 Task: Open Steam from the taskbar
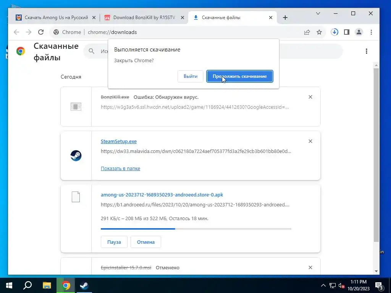tap(84, 285)
